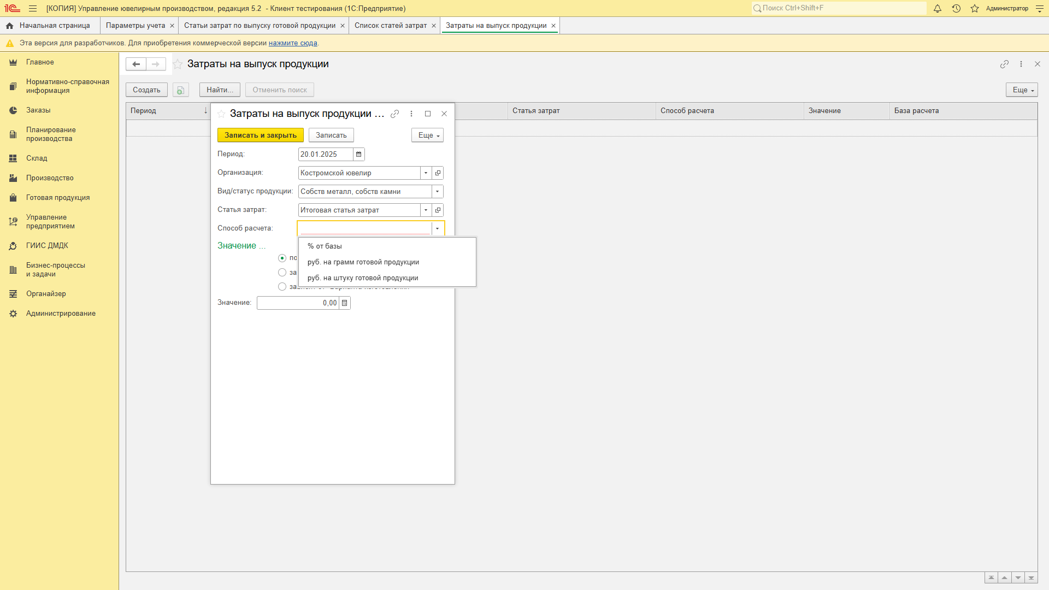Screen dimensions: 1049x590
Task: Click Способ расчета column header
Action: click(730, 111)
